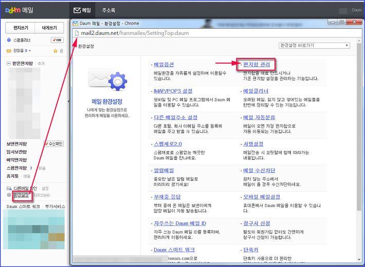Click 추가 next to 받은편지함
365x267 pixels.
(41, 64)
